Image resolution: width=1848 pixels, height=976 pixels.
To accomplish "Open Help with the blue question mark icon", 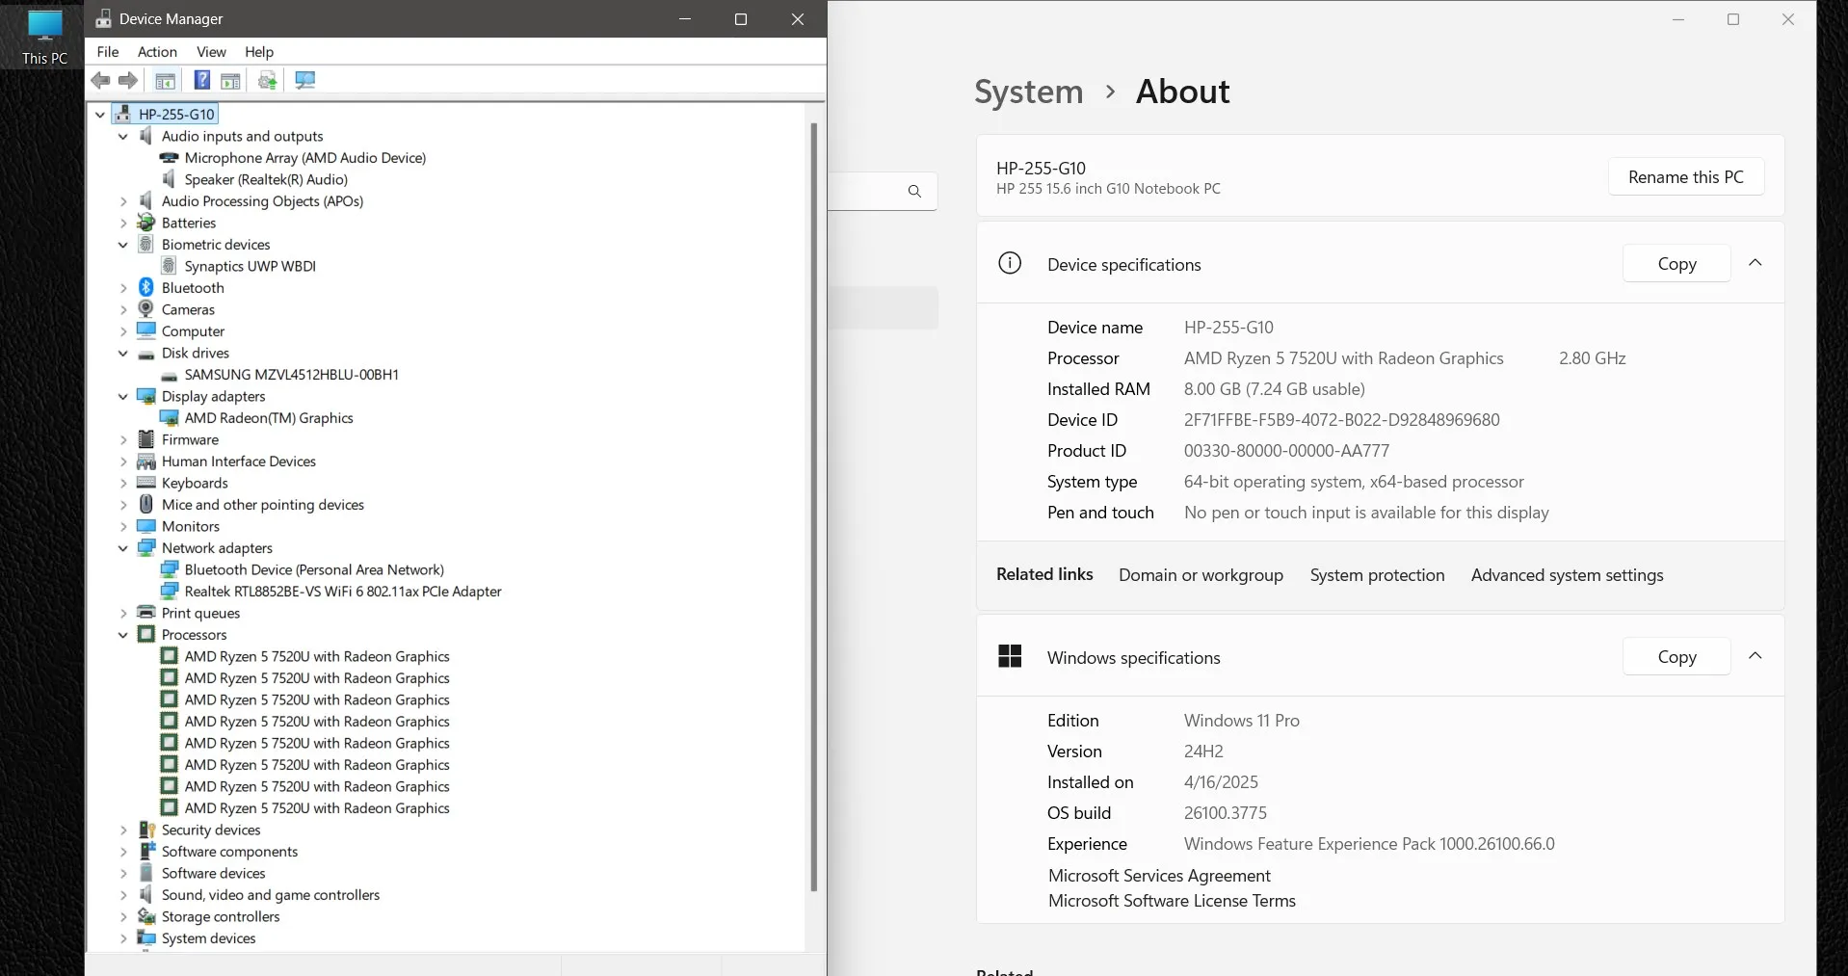I will (201, 80).
